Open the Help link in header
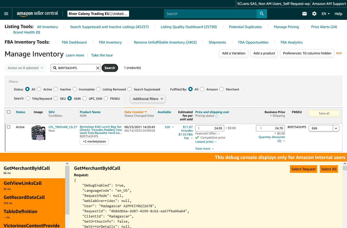347x228 pixels. coord(339,14)
